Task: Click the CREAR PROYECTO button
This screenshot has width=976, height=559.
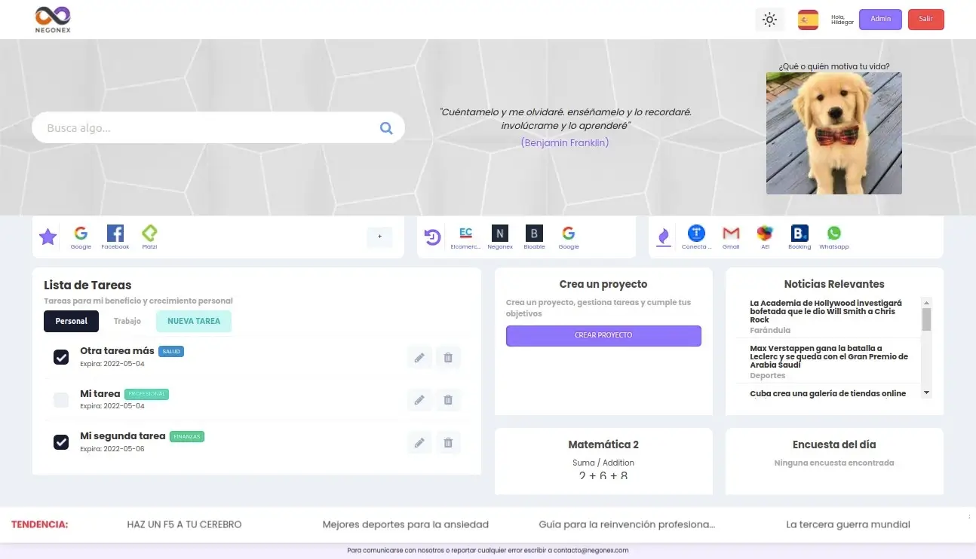Action: click(603, 335)
